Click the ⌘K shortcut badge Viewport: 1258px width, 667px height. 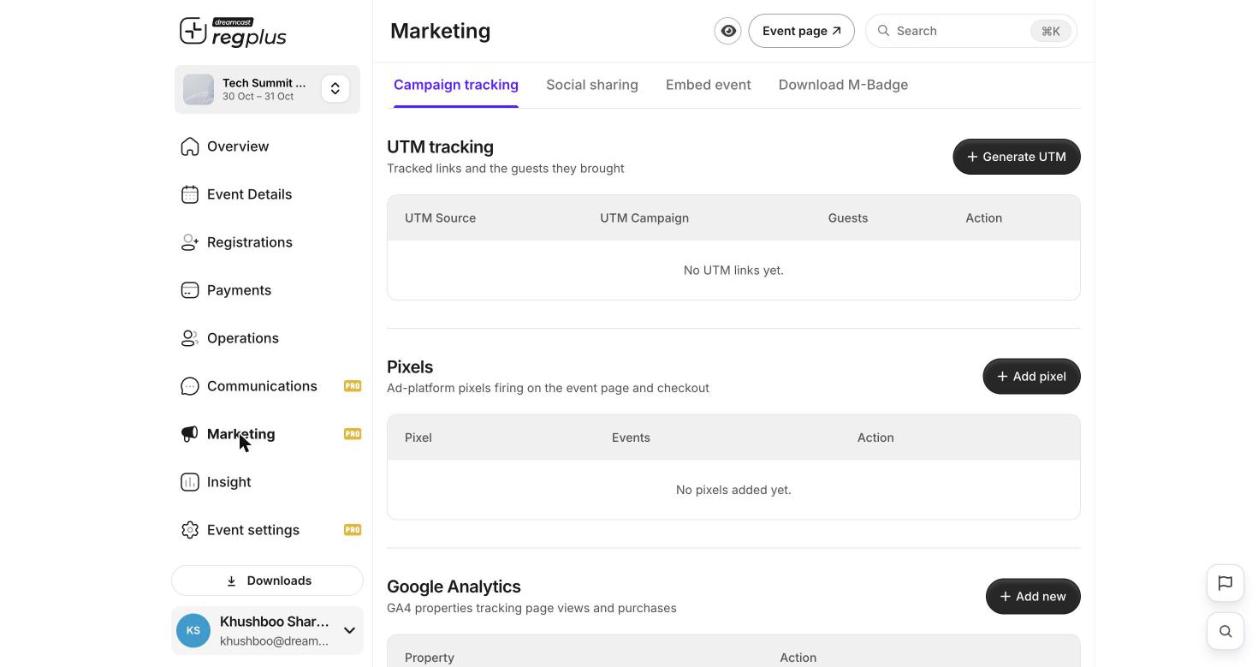click(1050, 31)
